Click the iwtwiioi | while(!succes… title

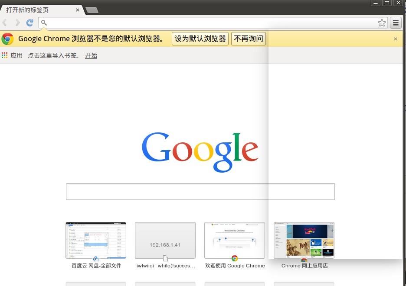point(166,266)
